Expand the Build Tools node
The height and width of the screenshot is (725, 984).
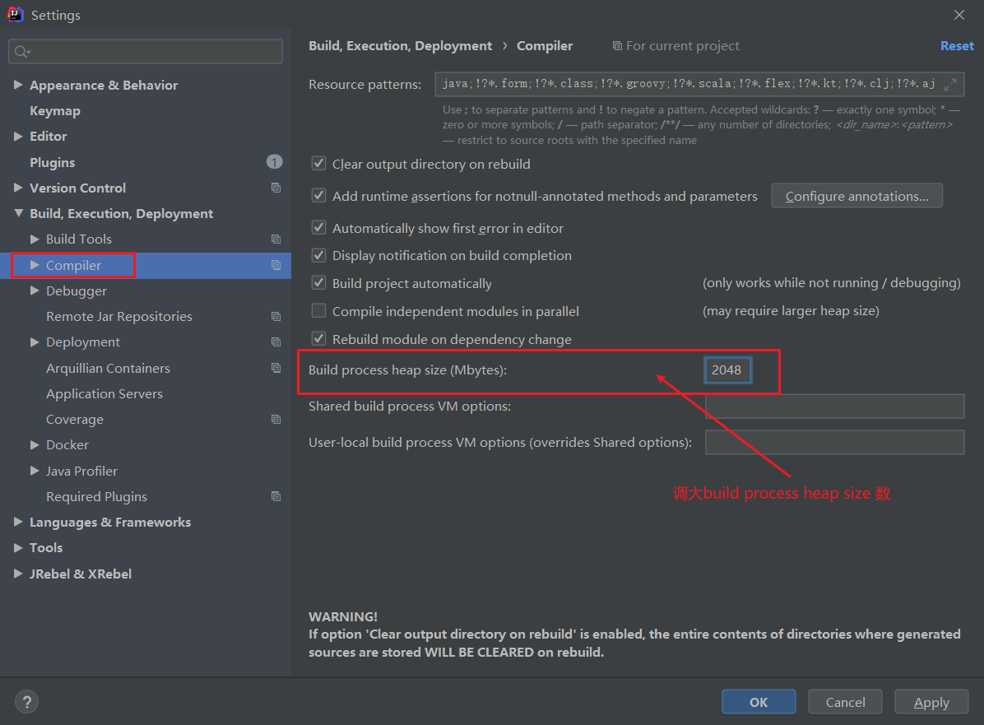[35, 239]
